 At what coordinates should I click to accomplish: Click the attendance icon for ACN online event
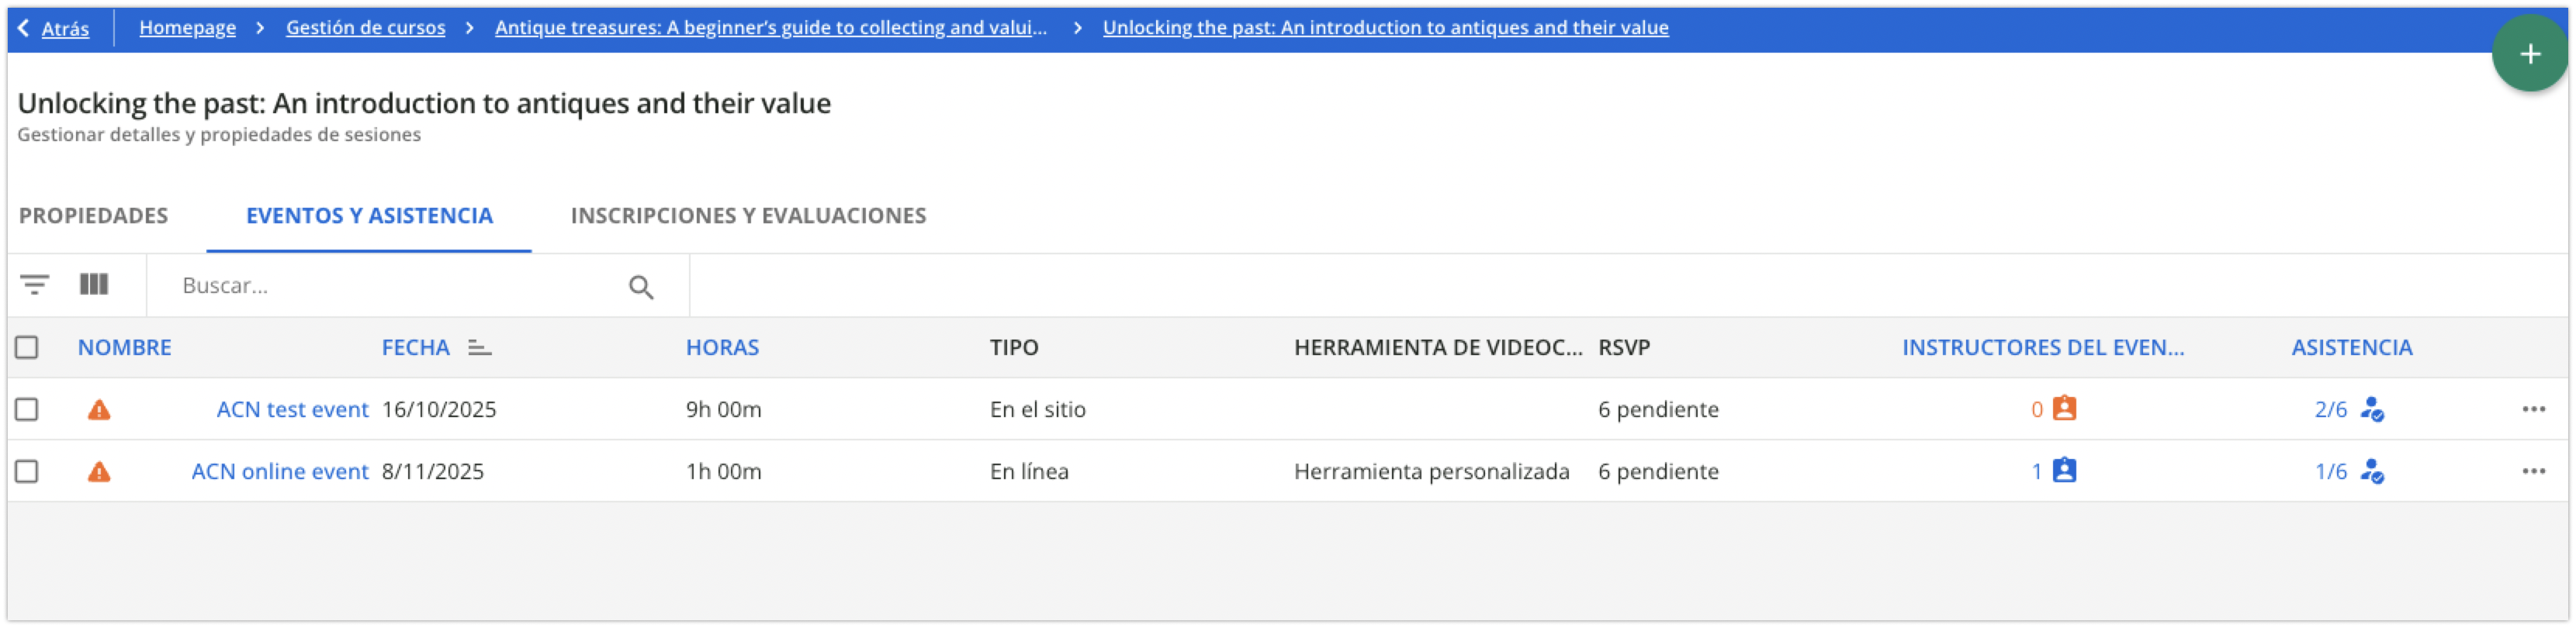2372,471
